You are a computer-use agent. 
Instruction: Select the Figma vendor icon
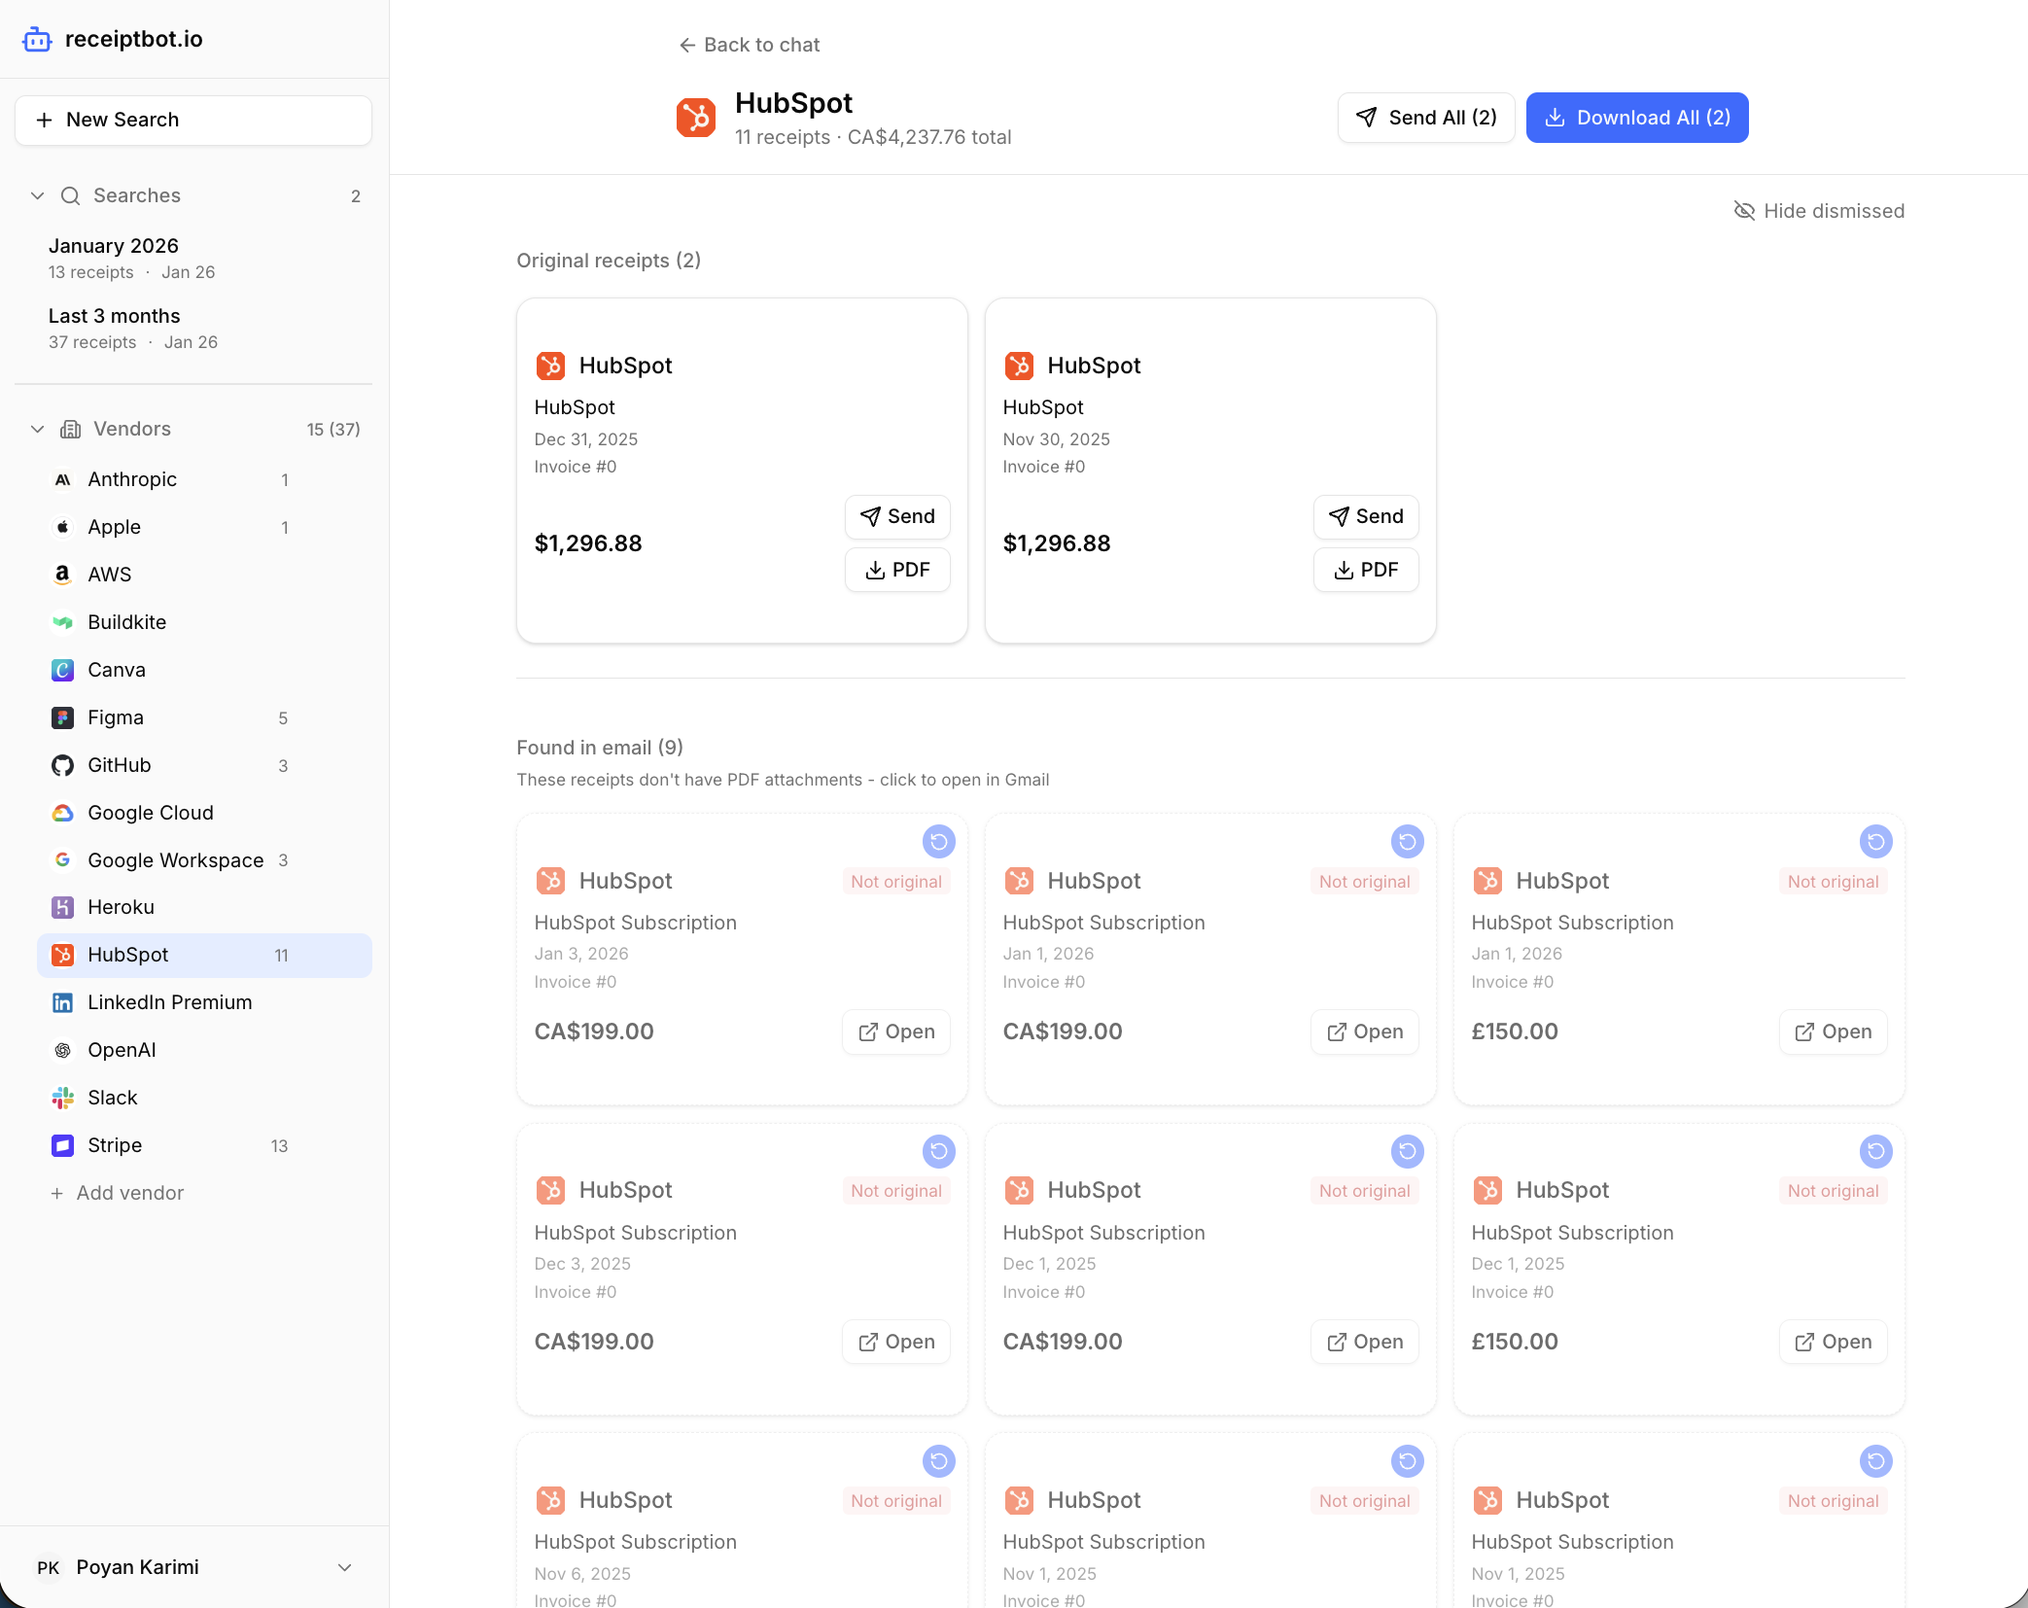click(x=62, y=717)
